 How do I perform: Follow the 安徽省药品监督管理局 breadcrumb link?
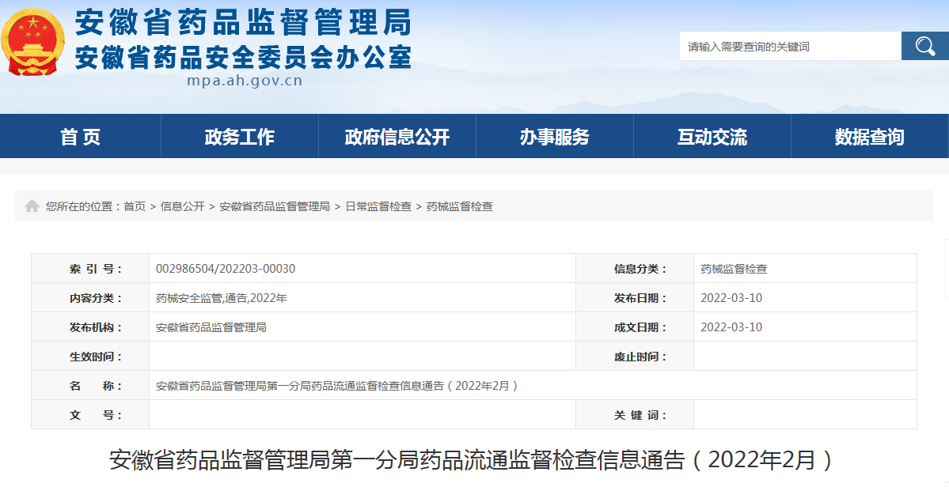tap(274, 206)
